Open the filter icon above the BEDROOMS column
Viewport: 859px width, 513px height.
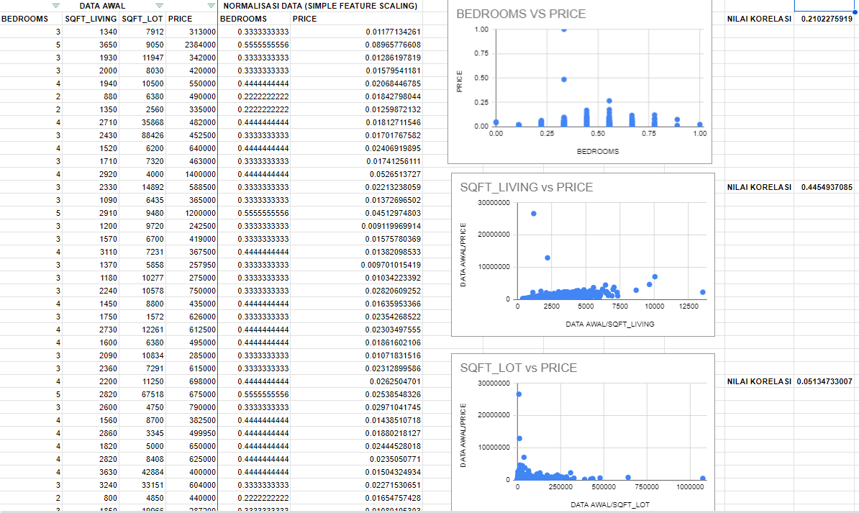pyautogui.click(x=56, y=6)
